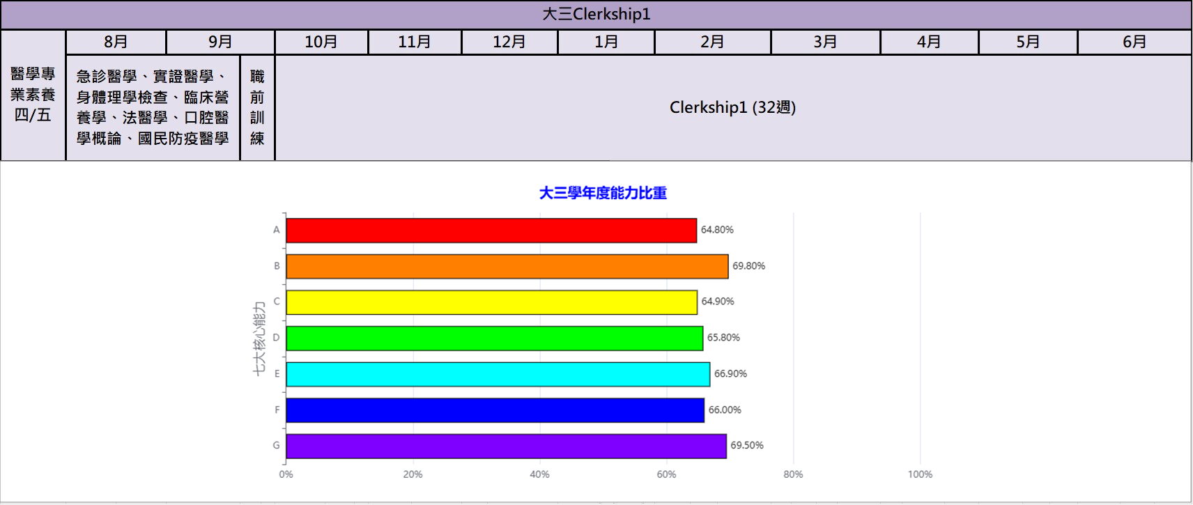1193x505 pixels.
Task: Click the F category axis label
Action: coord(277,410)
